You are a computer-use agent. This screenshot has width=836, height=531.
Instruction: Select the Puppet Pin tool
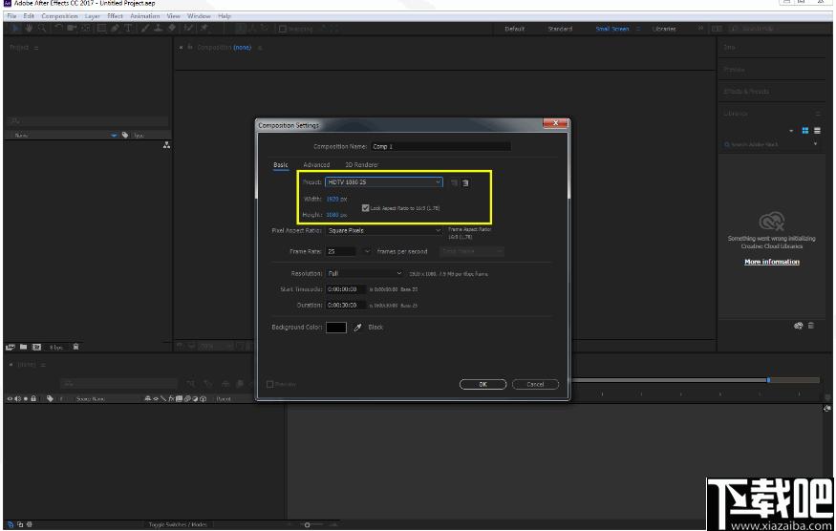204,29
